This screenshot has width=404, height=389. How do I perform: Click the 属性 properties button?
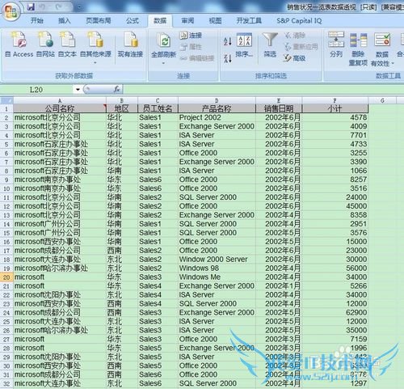(191, 47)
